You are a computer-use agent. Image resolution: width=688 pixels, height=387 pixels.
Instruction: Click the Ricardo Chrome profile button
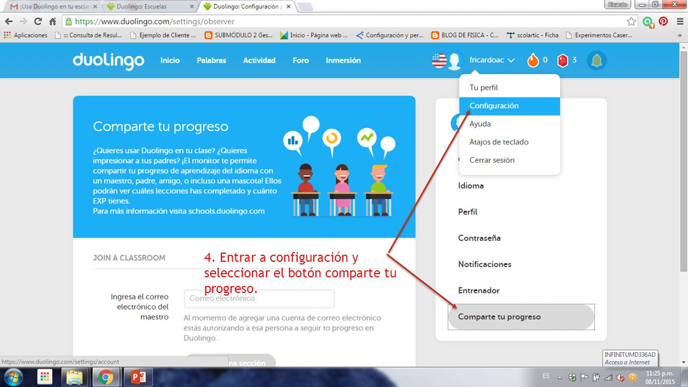[x=618, y=4]
